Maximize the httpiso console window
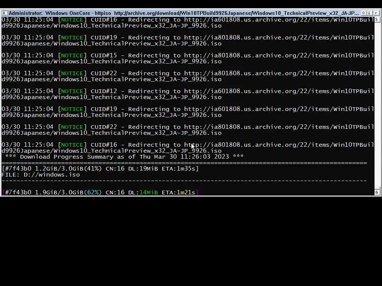The width and height of the screenshot is (382, 286). (x=369, y=13)
